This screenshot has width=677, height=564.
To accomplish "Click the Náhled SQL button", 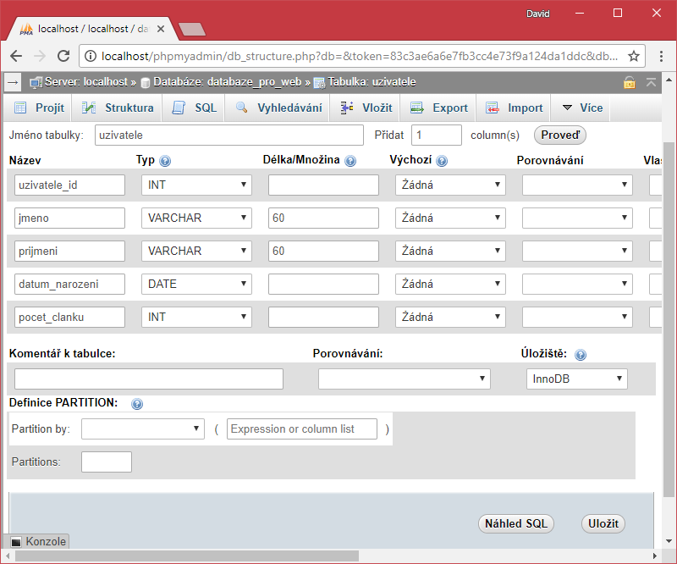I will pyautogui.click(x=515, y=523).
